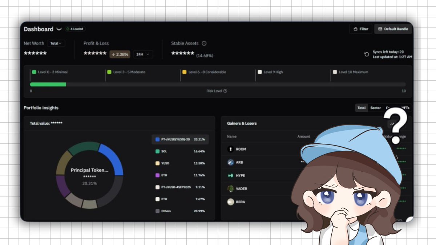Click the VADER token icon
This screenshot has height=245, width=436.
click(x=230, y=189)
